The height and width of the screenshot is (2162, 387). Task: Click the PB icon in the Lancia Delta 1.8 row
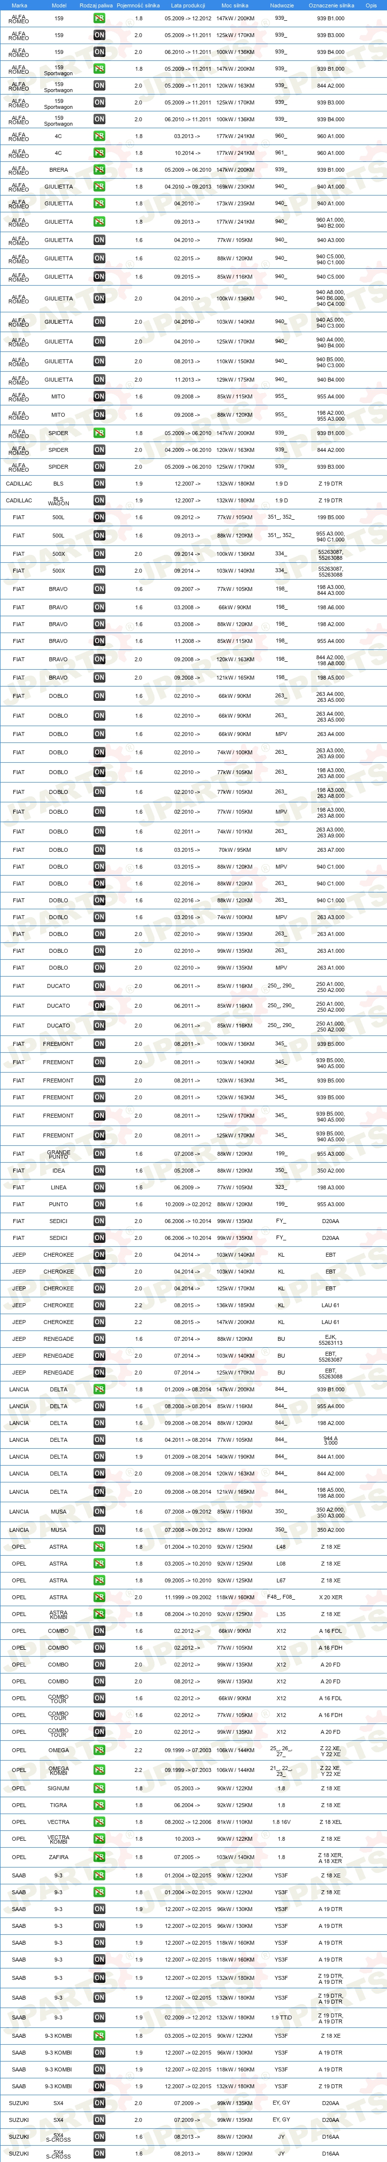tap(99, 1389)
